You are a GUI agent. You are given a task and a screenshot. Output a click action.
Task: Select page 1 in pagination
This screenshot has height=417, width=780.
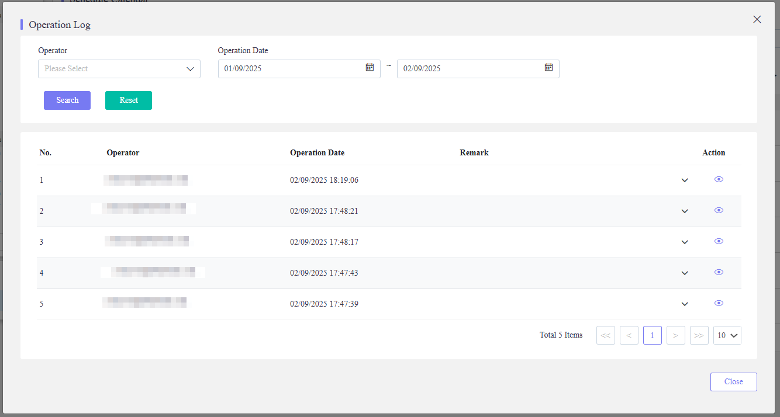[653, 335]
